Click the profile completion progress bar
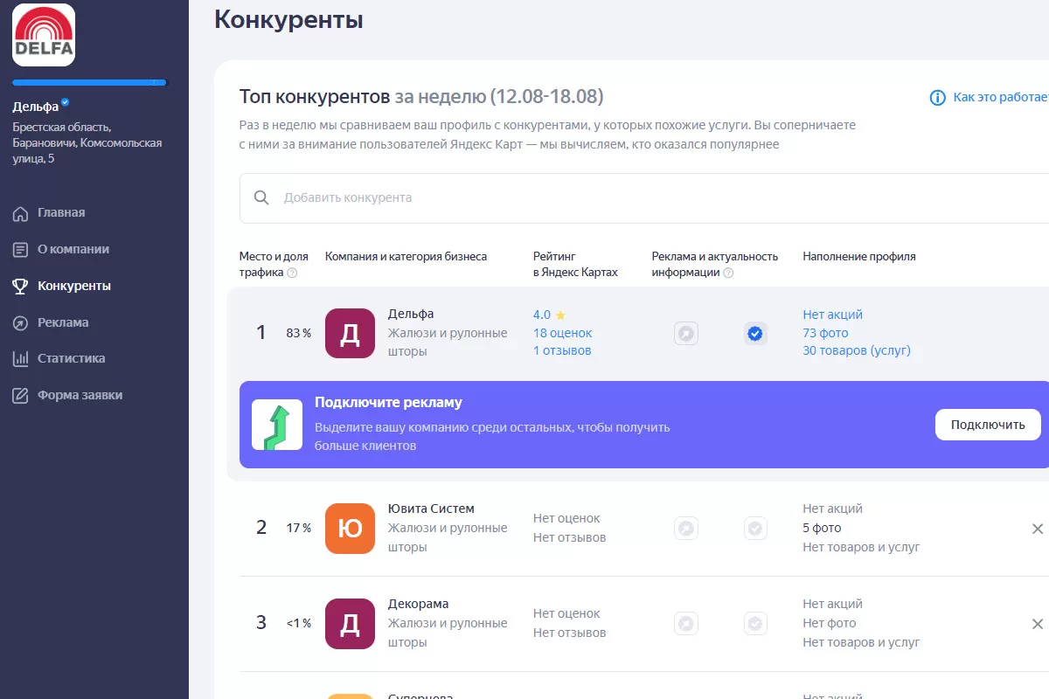The image size is (1049, 699). 89,83
